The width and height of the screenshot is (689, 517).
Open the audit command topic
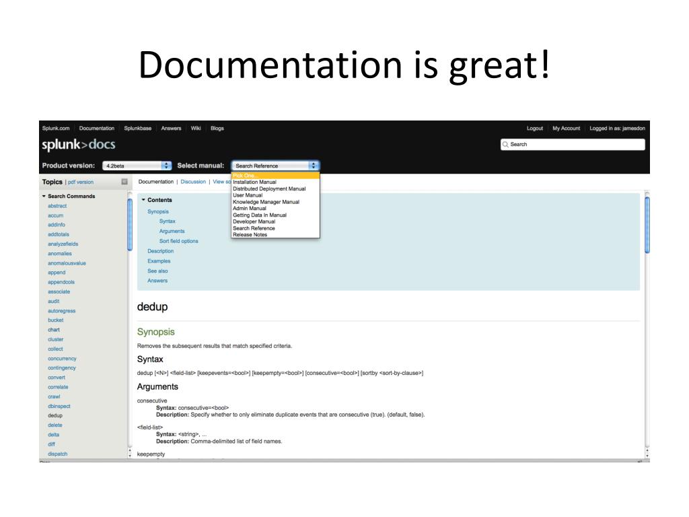point(54,301)
